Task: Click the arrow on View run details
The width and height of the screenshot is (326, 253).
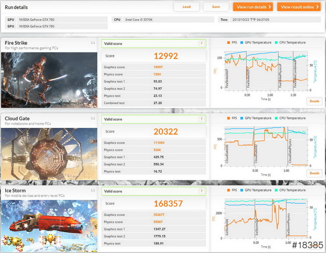Action: pyautogui.click(x=270, y=7)
